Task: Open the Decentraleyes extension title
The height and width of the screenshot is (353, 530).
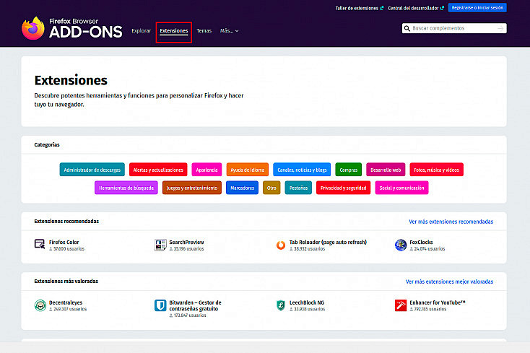Action: click(x=66, y=302)
